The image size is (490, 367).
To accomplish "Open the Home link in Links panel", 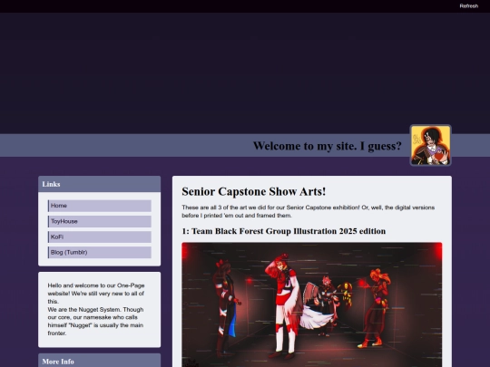I will pyautogui.click(x=100, y=206).
